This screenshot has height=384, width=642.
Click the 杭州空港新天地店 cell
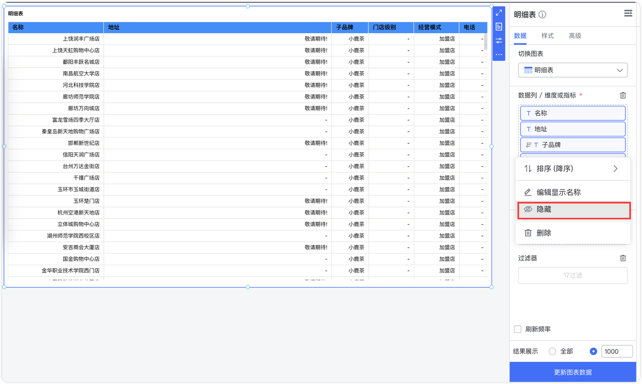point(56,213)
